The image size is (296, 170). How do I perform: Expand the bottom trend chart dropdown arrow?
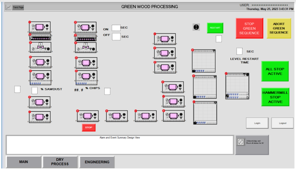(x=215, y=103)
